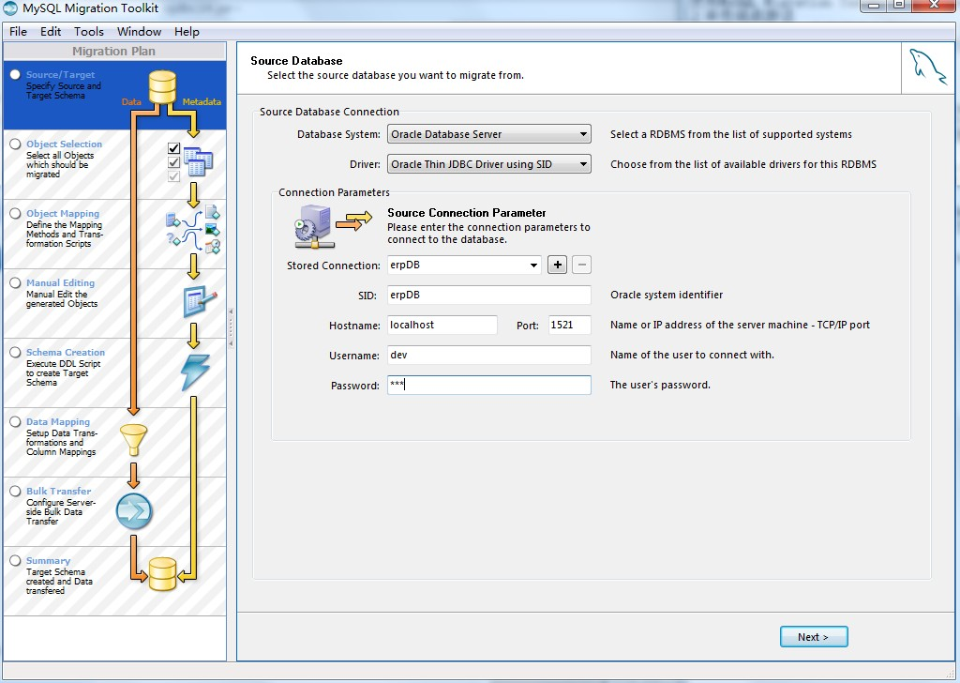Expand the Stored Connection combo box
The width and height of the screenshot is (960, 683).
[x=533, y=266]
